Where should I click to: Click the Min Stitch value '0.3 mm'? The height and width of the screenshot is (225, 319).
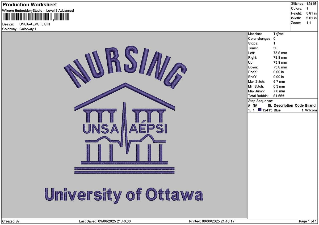click(279, 86)
